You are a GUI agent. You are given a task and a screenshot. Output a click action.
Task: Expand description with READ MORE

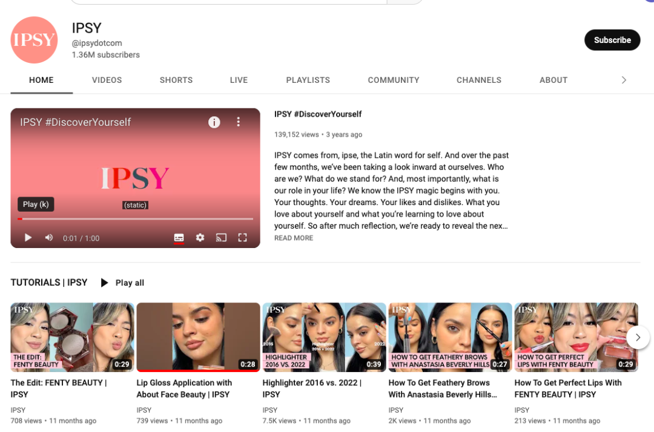click(294, 238)
